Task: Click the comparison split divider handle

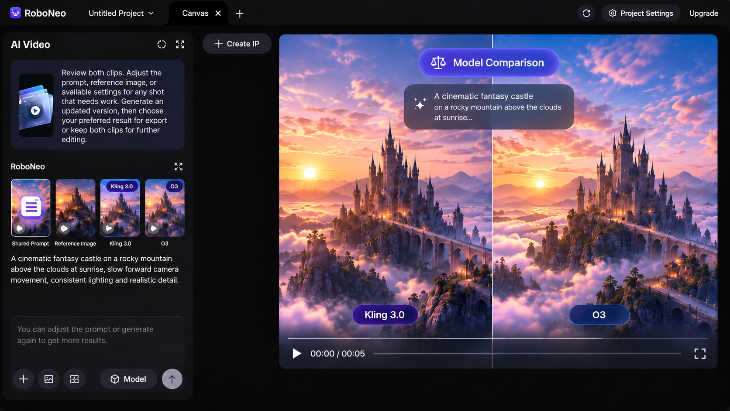Action: [x=492, y=201]
